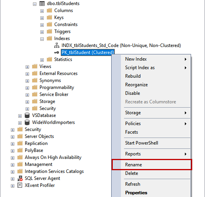This screenshot has height=197, width=205.
Task: Open the Reports submenu
Action: coord(152,154)
